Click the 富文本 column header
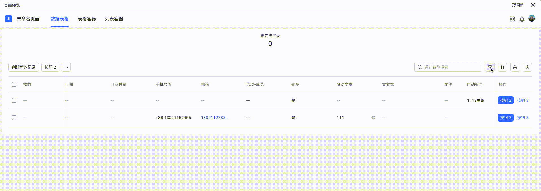This screenshot has width=541, height=191. click(388, 84)
